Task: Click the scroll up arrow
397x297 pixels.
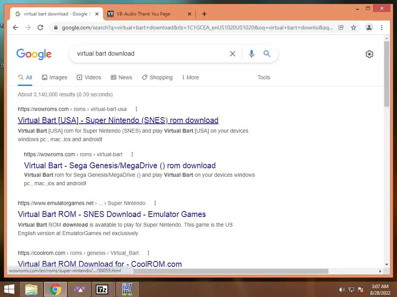Action: [387, 38]
